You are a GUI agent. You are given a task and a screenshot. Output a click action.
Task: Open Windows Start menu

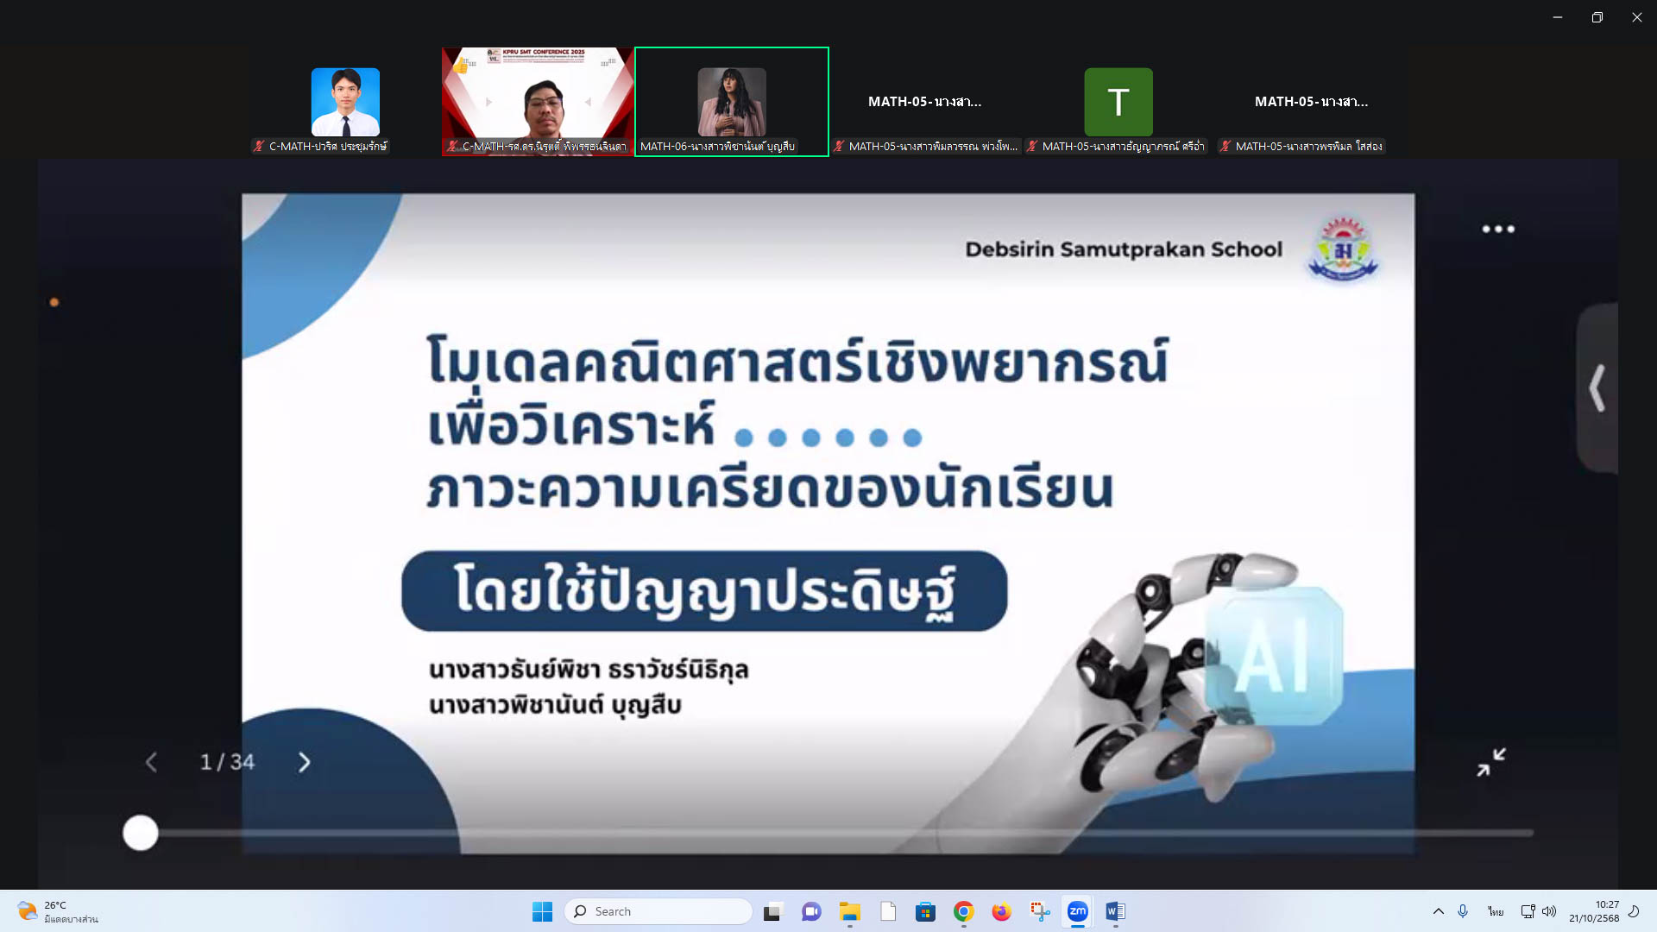click(x=542, y=911)
